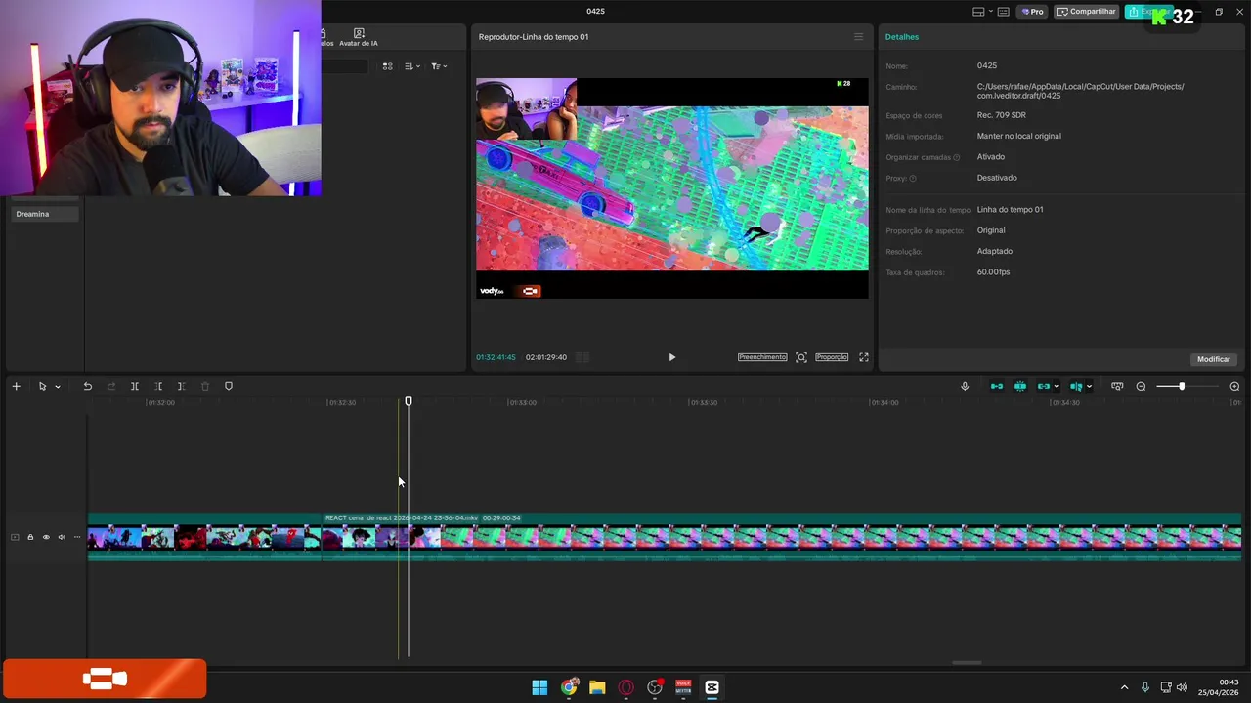Toggle the preview axis option
1251x703 pixels.
(1076, 386)
